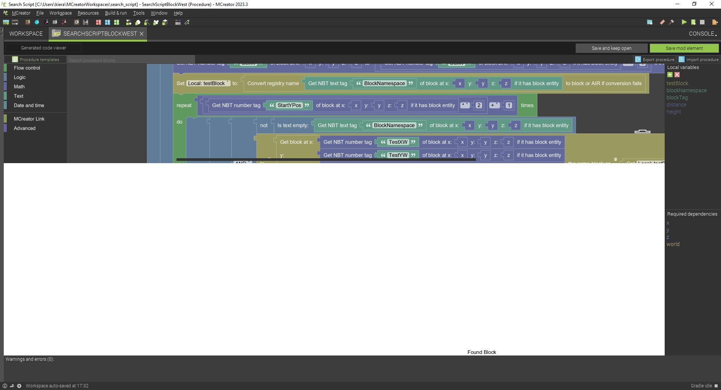Click the Export procedure button
The height and width of the screenshot is (390, 721).
point(655,59)
